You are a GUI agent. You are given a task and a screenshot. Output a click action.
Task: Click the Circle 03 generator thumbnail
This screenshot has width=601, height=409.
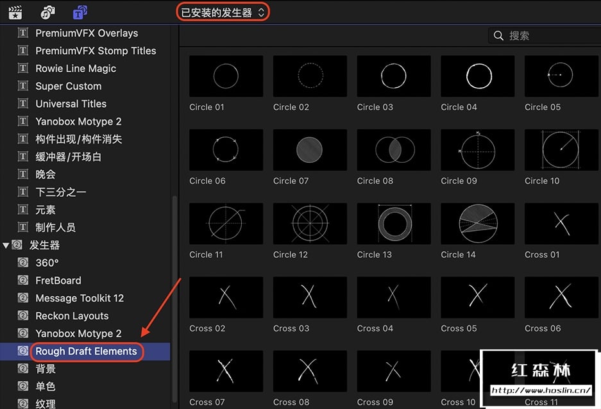394,76
